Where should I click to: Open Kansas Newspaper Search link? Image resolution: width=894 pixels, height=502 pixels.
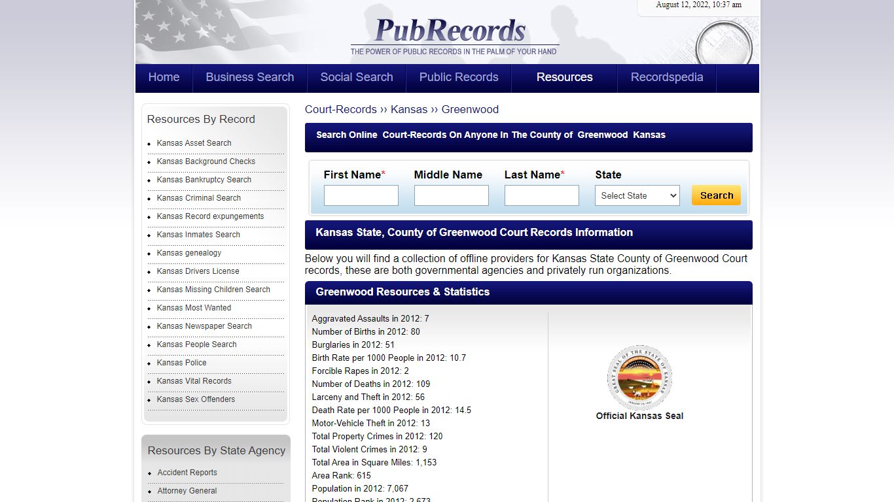click(x=204, y=326)
